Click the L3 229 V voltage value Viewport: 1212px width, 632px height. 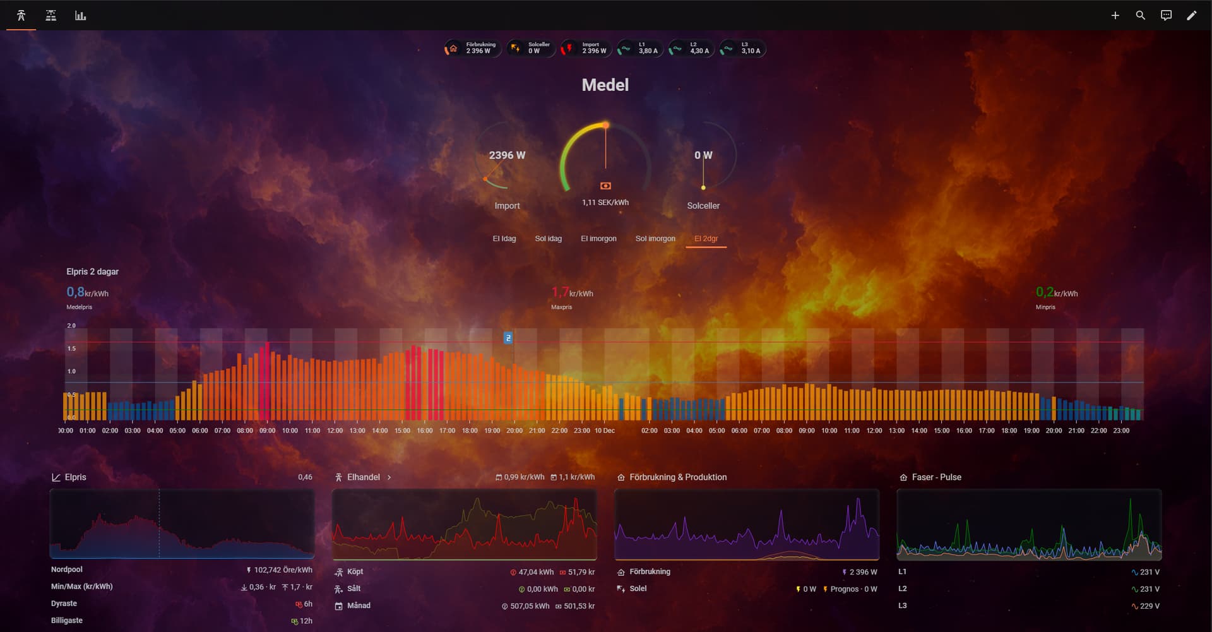[x=1145, y=606]
